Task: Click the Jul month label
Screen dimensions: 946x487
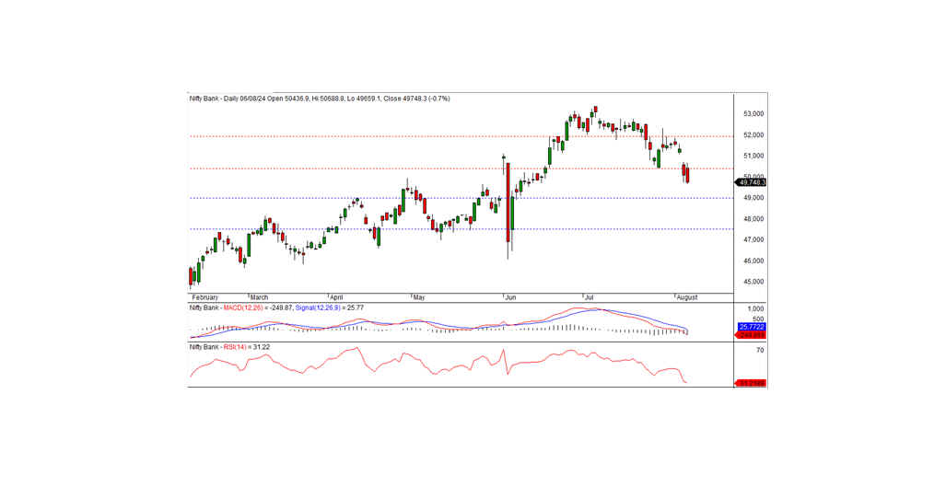Action: click(x=590, y=297)
